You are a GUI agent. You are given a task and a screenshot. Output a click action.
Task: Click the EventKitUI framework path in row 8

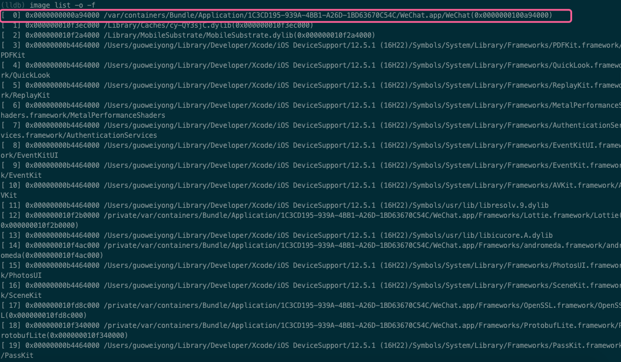(363, 145)
